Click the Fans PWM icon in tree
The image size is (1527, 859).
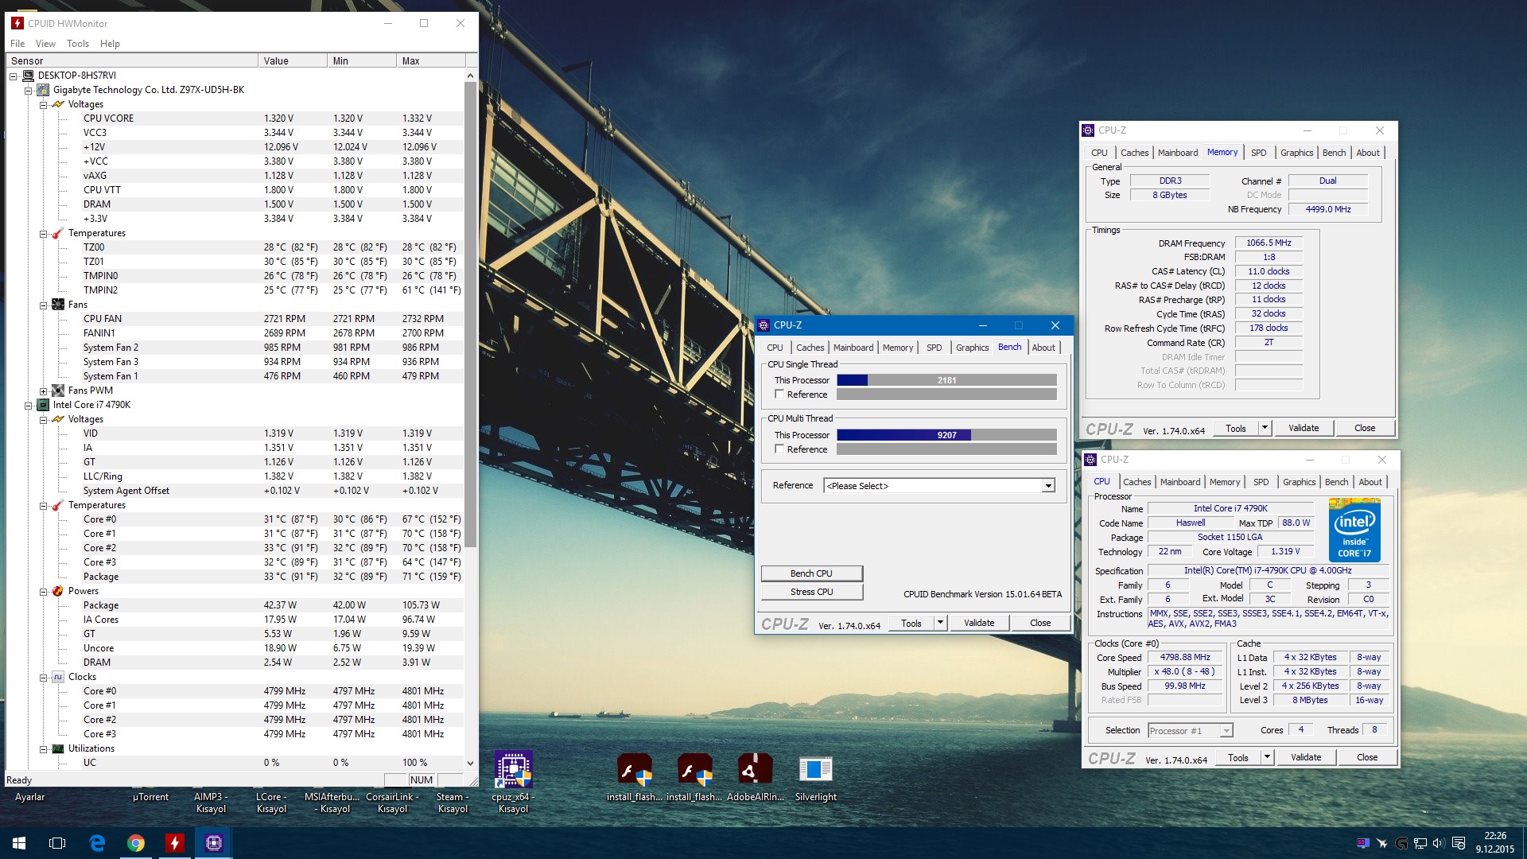coord(58,391)
